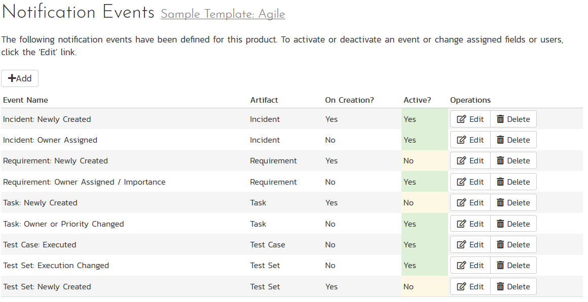Edit the Task: Owner or Priority Changed event

(470, 224)
